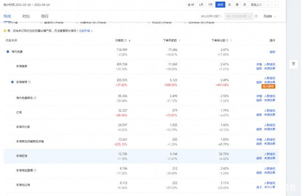The width and height of the screenshot is (301, 196).
Task: Select the 实时 time range
Action: point(191,5)
